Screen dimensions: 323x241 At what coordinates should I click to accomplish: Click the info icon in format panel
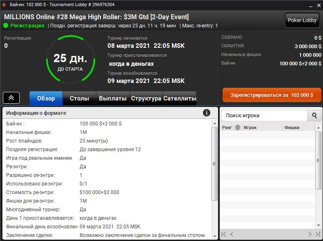pyautogui.click(x=207, y=113)
